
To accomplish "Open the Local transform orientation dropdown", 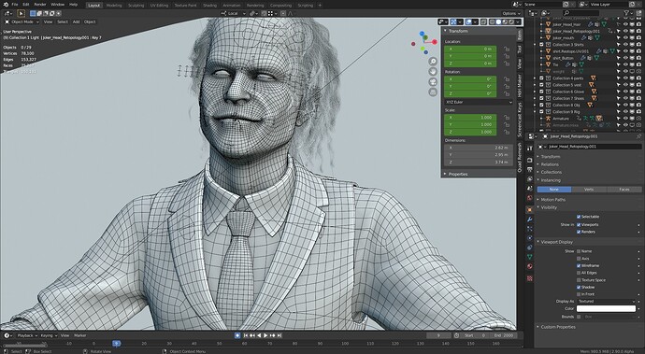I will pyautogui.click(x=234, y=14).
